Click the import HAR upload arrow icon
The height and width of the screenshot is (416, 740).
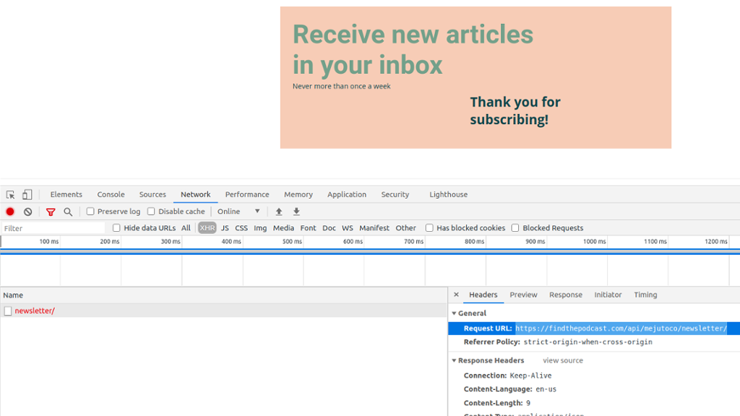point(279,212)
